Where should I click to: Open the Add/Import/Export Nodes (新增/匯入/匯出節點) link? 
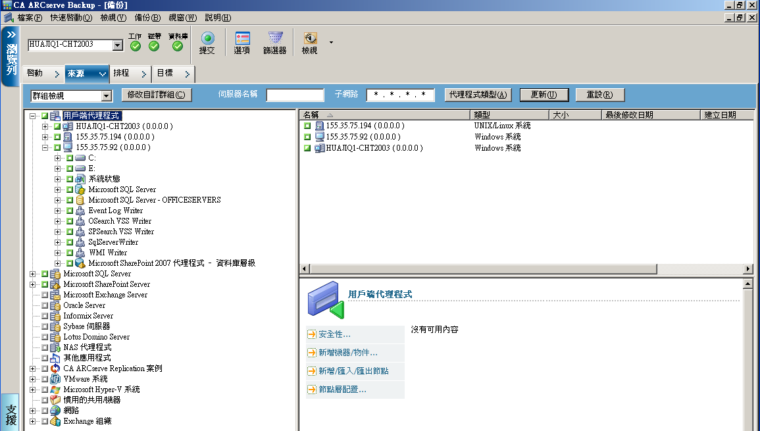pyautogui.click(x=353, y=371)
